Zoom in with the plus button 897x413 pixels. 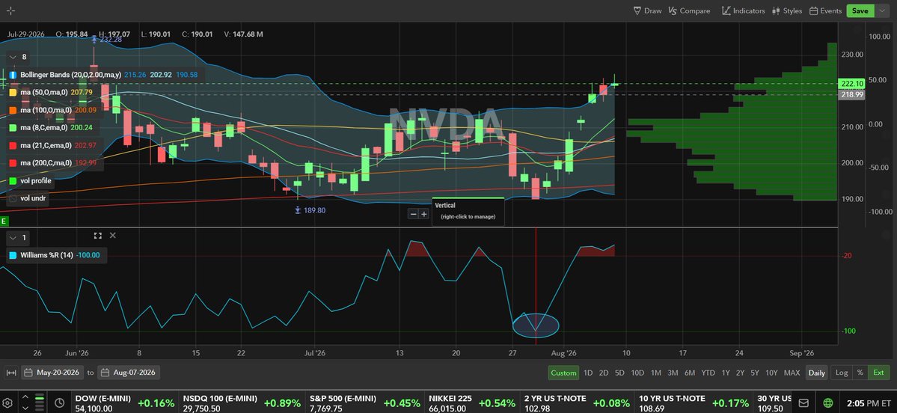point(424,214)
